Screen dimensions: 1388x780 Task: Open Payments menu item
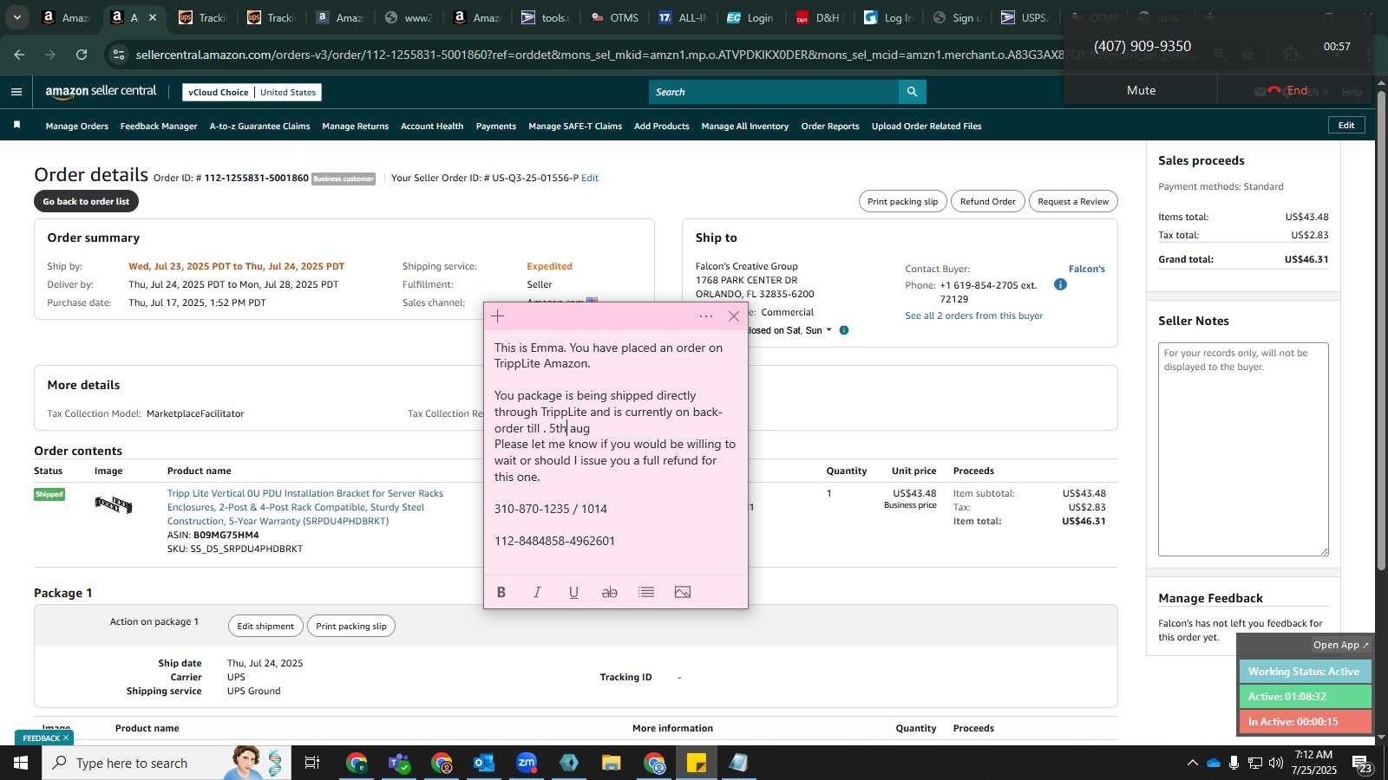(496, 127)
